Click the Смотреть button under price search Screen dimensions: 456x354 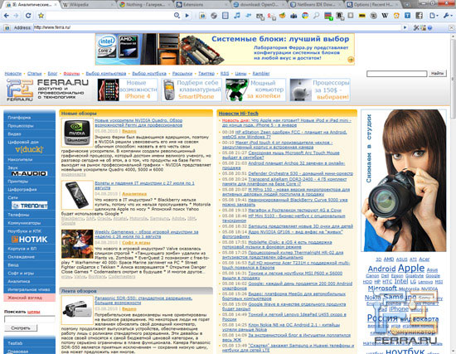pyautogui.click(x=21, y=327)
